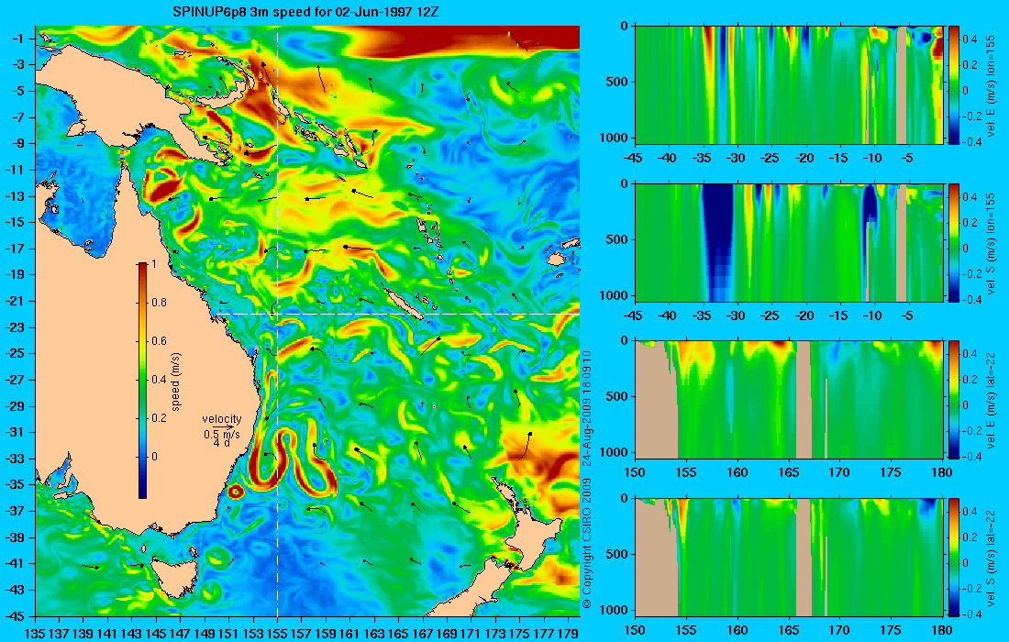Click the 'speed (m/s)' colorbar label
The width and height of the screenshot is (1009, 642).
pyautogui.click(x=176, y=382)
